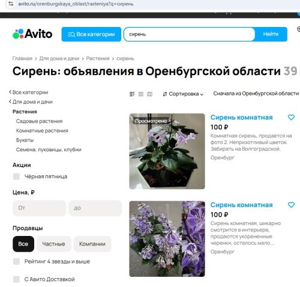Click Растения heading in sidebar

[x=25, y=112]
